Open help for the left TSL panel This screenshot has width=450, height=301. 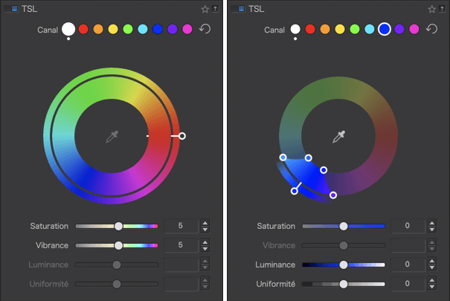point(215,9)
